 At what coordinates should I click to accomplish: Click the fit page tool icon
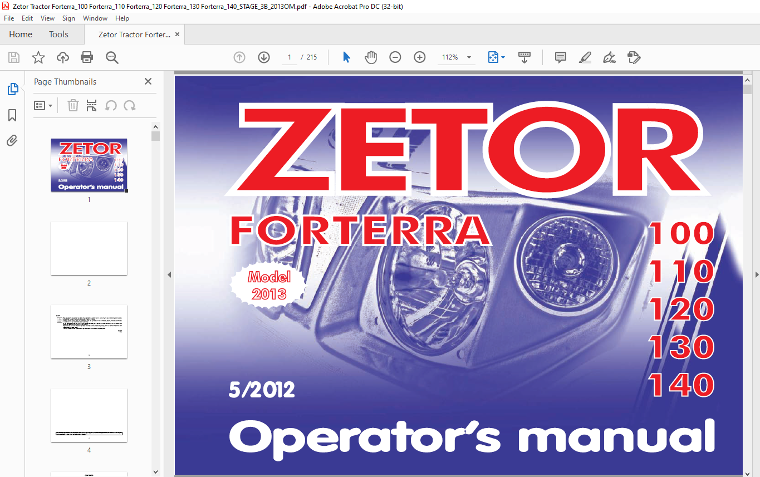coord(493,57)
